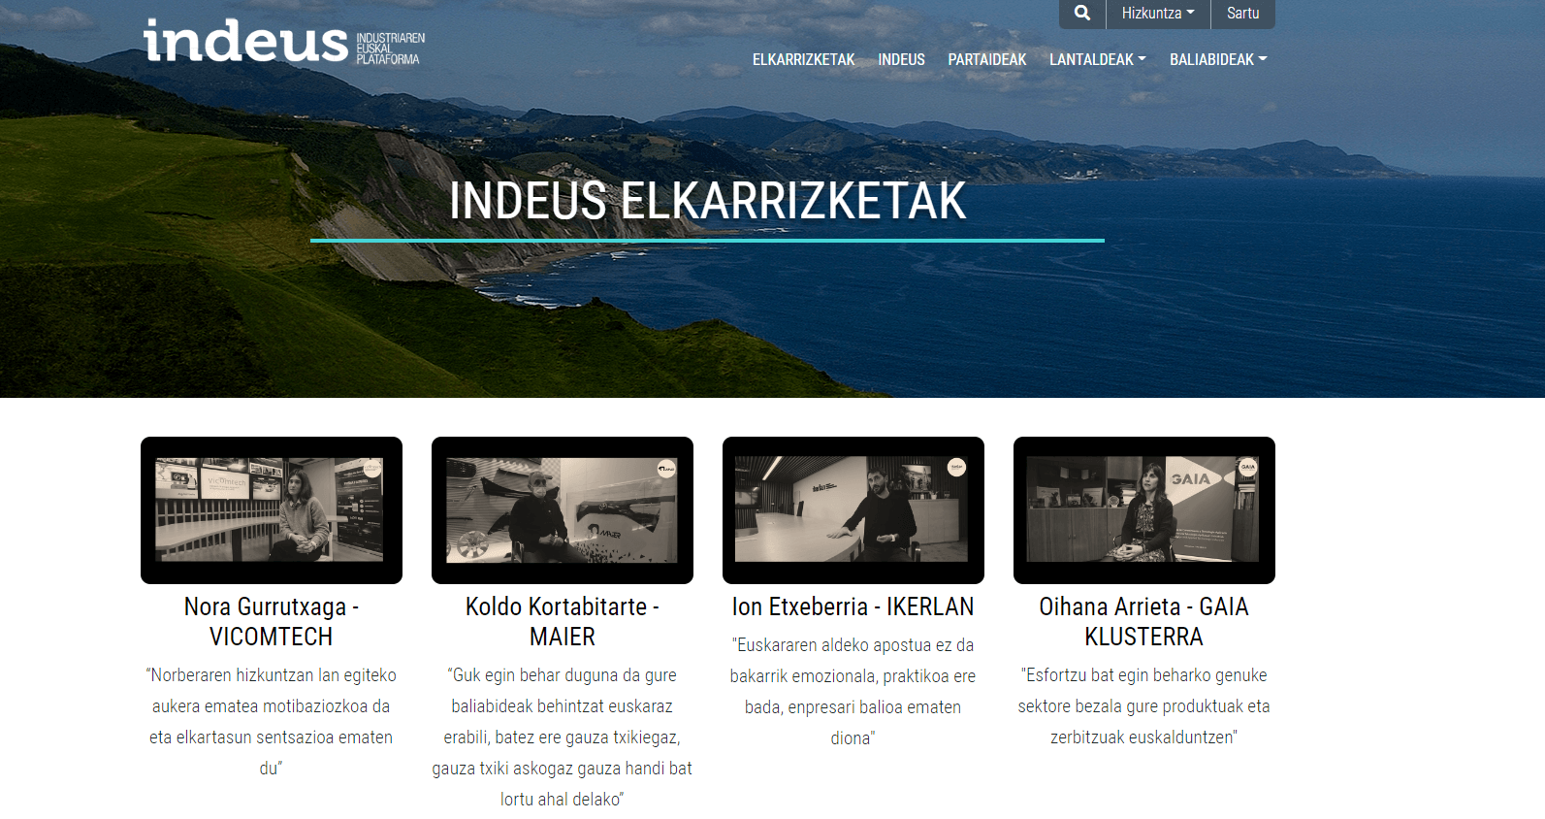Screen dimensions: 1545x819
Task: Click the Ion Etxeberria - IKERLAN title
Action: 853,606
